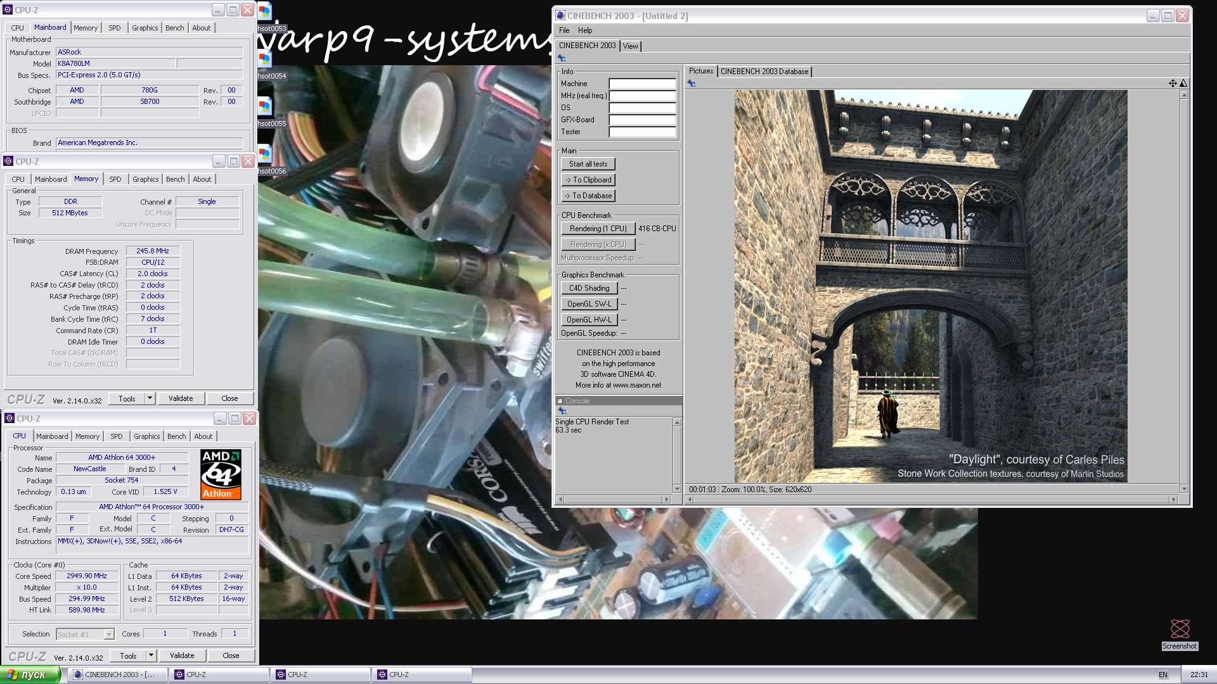1217x684 pixels.
Task: Click the 245.8 MHz DRAM frequency value
Action: [153, 251]
